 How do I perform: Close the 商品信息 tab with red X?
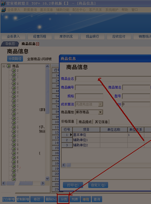(38, 44)
